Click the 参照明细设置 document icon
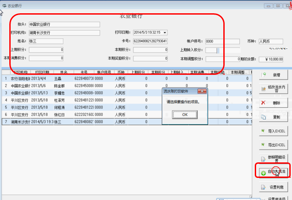Image resolution: width=292 pixels, height=200 pixels. pyautogui.click(x=263, y=159)
